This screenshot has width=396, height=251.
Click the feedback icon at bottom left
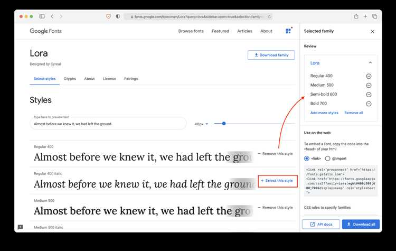[x=21, y=227]
